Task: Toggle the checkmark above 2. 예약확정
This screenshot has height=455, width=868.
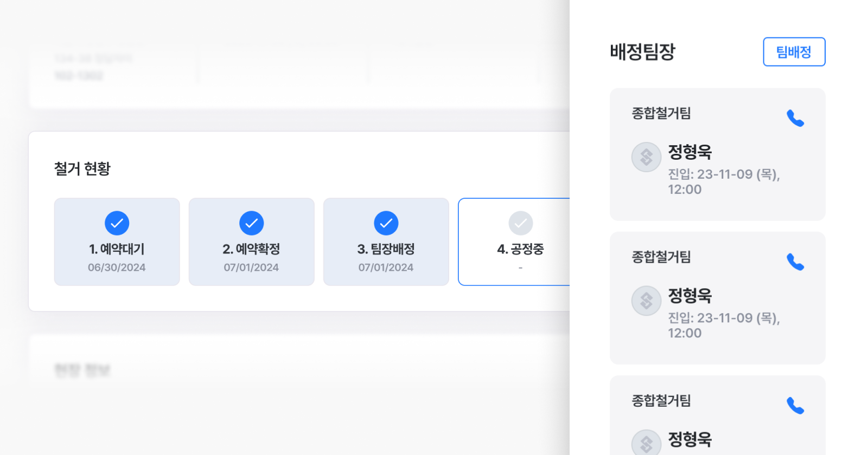Action: [x=251, y=223]
